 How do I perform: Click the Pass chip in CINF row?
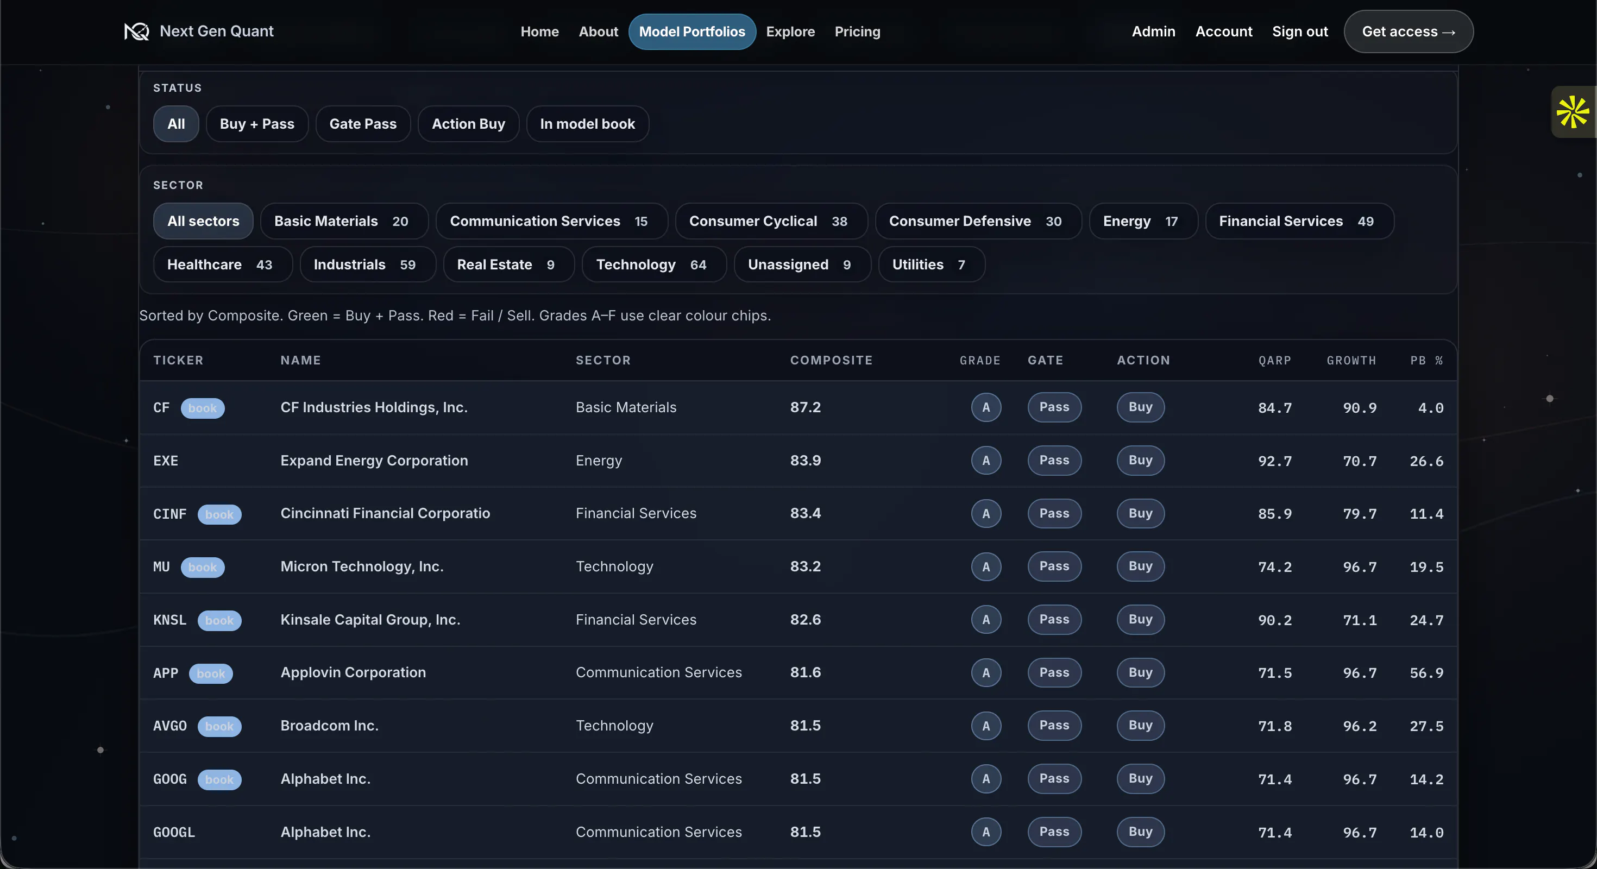tap(1054, 513)
